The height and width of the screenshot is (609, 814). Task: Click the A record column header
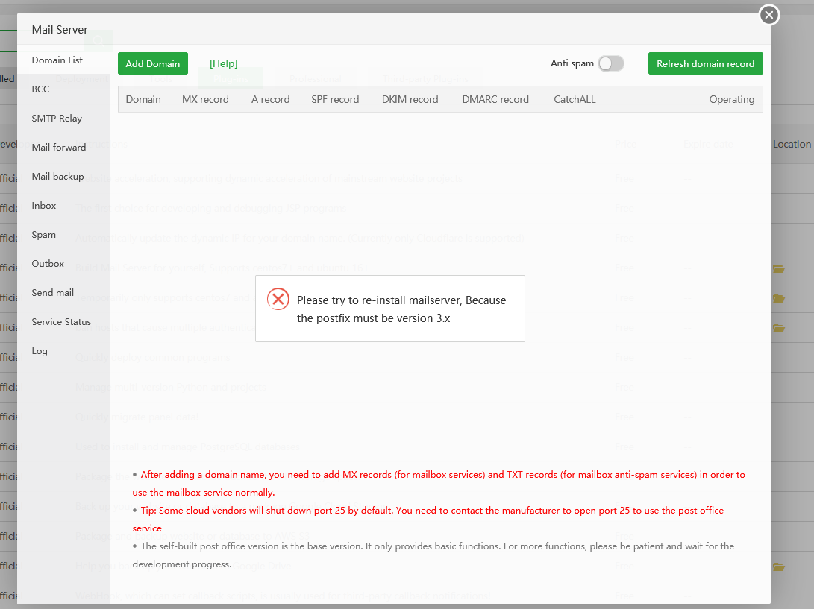271,99
